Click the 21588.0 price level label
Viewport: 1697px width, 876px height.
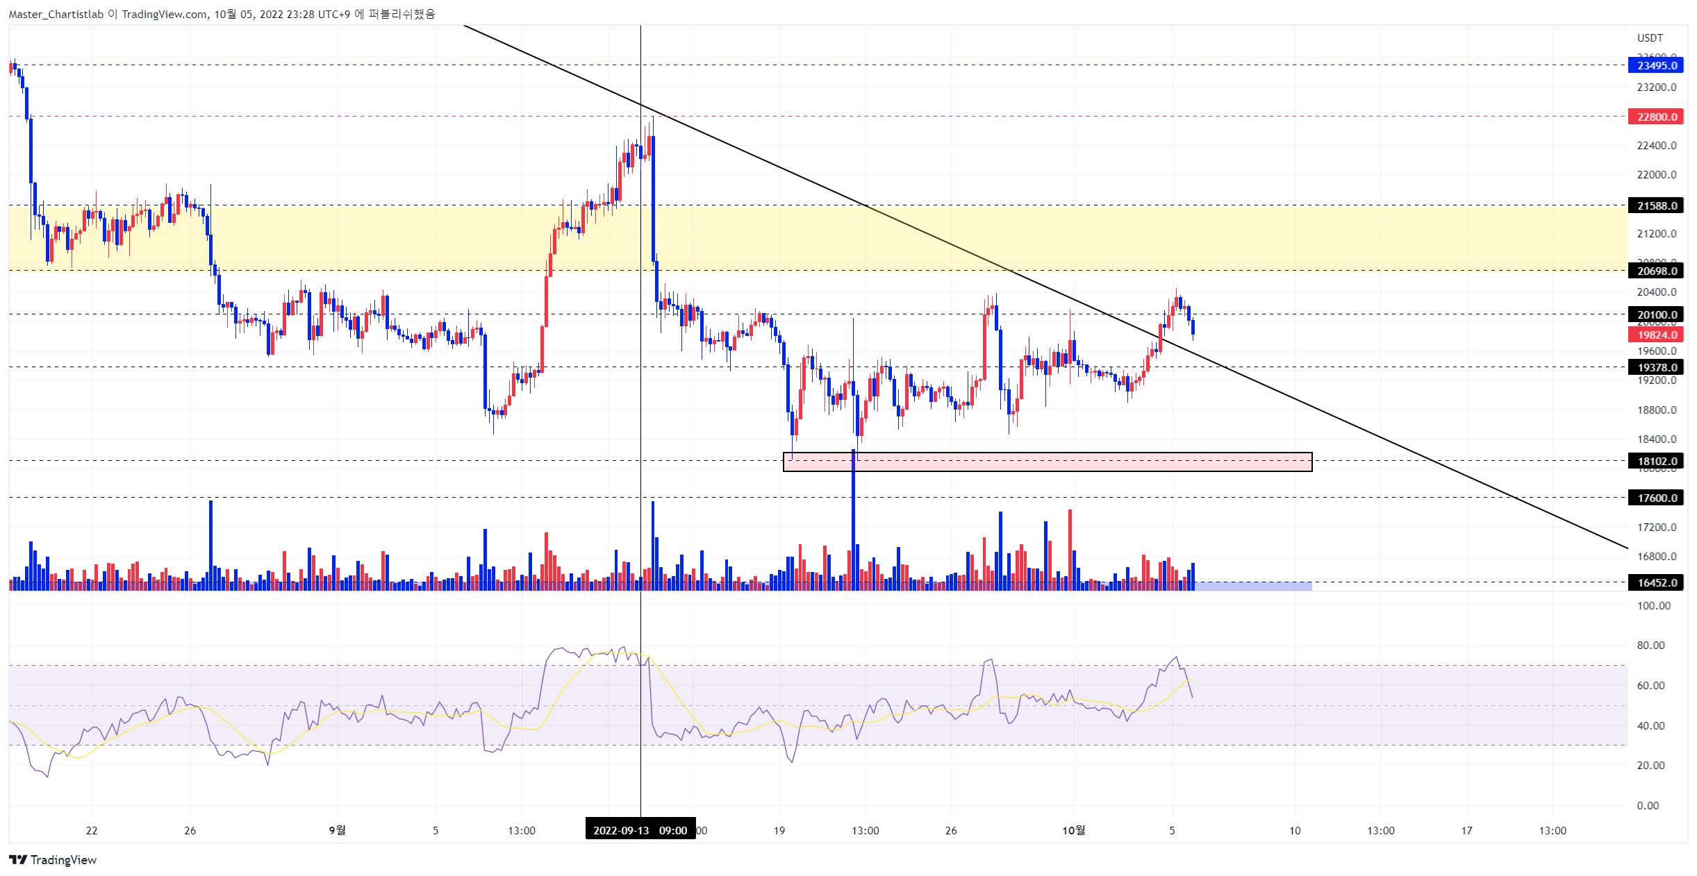(x=1656, y=205)
